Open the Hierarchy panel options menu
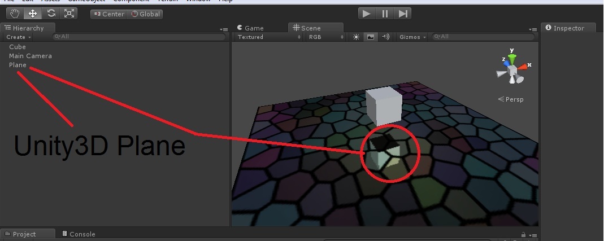 point(223,30)
